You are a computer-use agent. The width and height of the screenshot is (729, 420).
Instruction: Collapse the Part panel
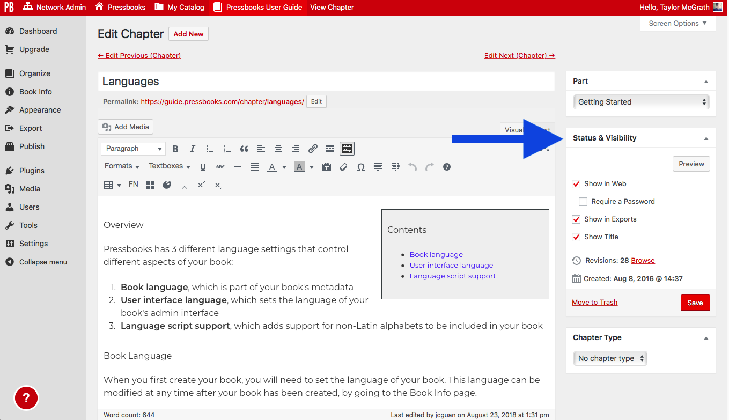pyautogui.click(x=706, y=82)
